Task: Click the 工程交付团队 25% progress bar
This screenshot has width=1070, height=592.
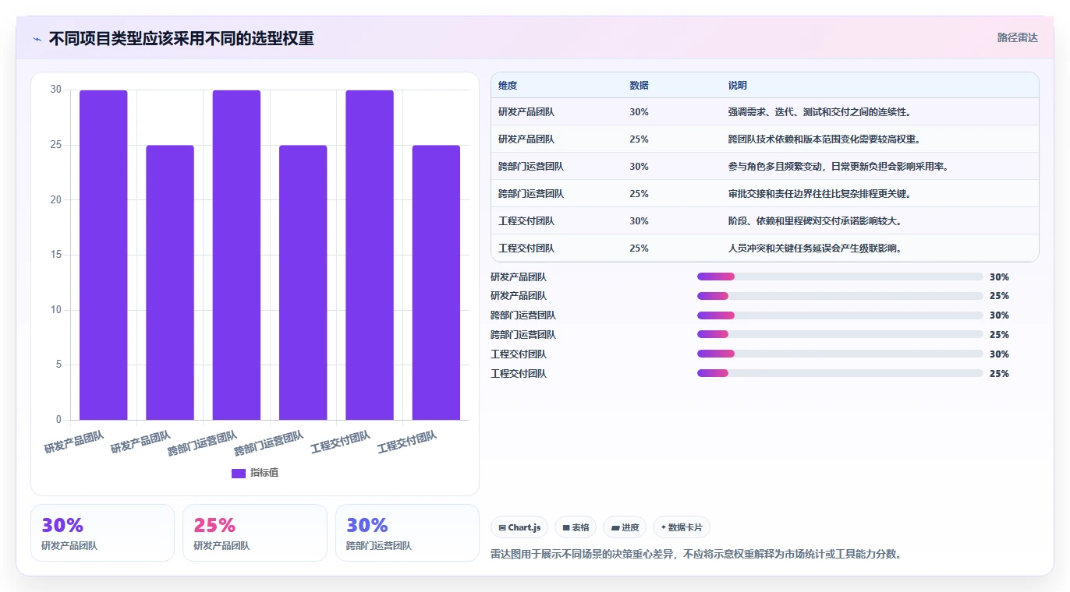Action: 840,373
